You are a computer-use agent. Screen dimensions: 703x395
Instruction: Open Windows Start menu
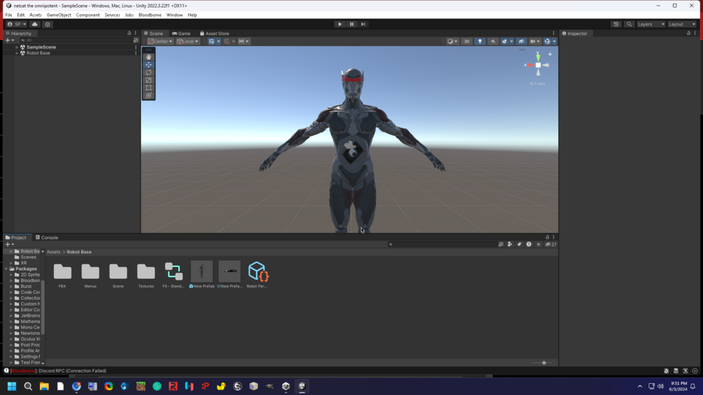point(12,386)
